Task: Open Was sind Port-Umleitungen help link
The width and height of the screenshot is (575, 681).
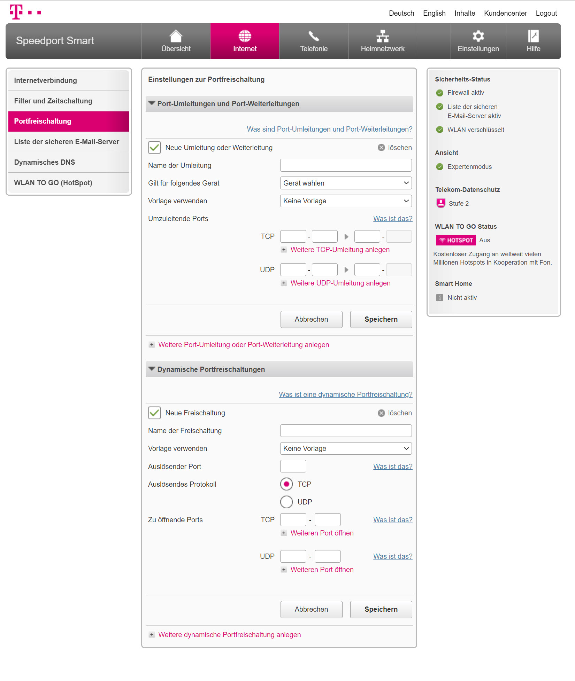Action: point(330,129)
